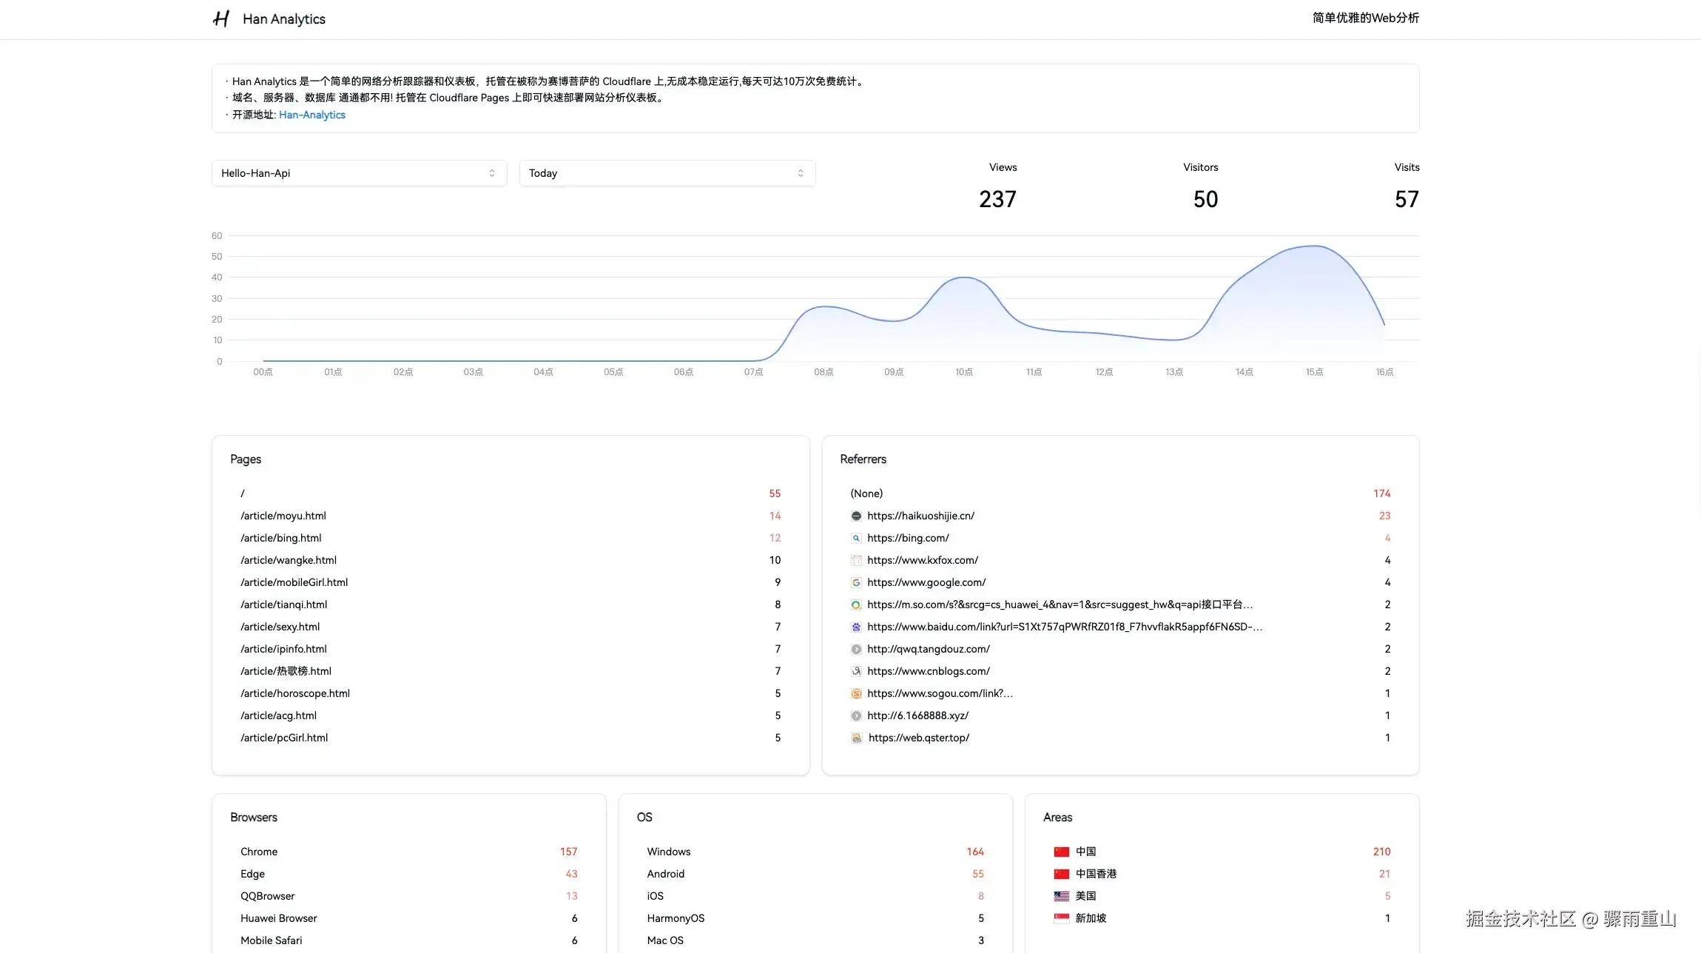The height and width of the screenshot is (953, 1701).
Task: Open the Han-Analytics open source link
Action: tap(311, 115)
